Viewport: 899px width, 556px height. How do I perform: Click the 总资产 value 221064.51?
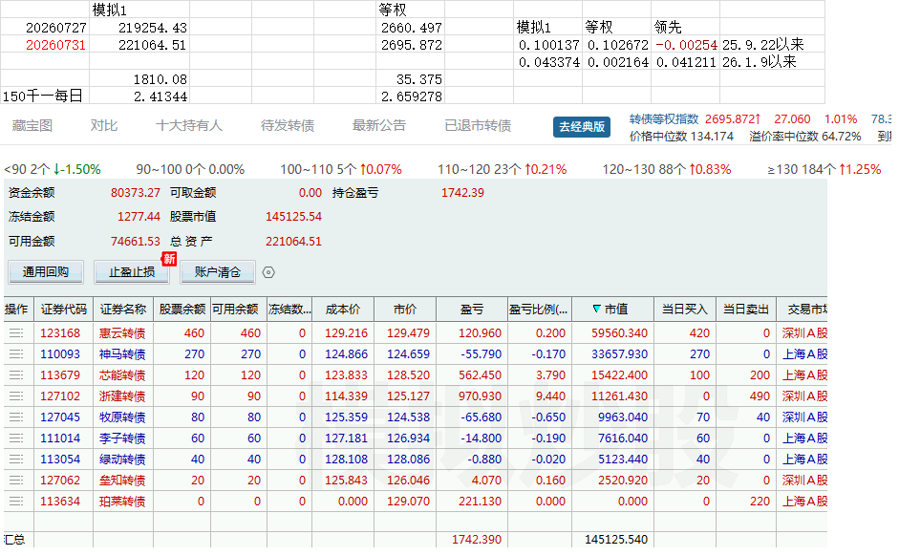point(293,242)
